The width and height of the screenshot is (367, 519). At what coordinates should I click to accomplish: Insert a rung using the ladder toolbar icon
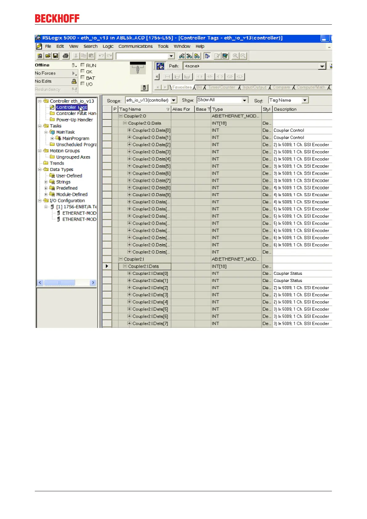(x=167, y=76)
